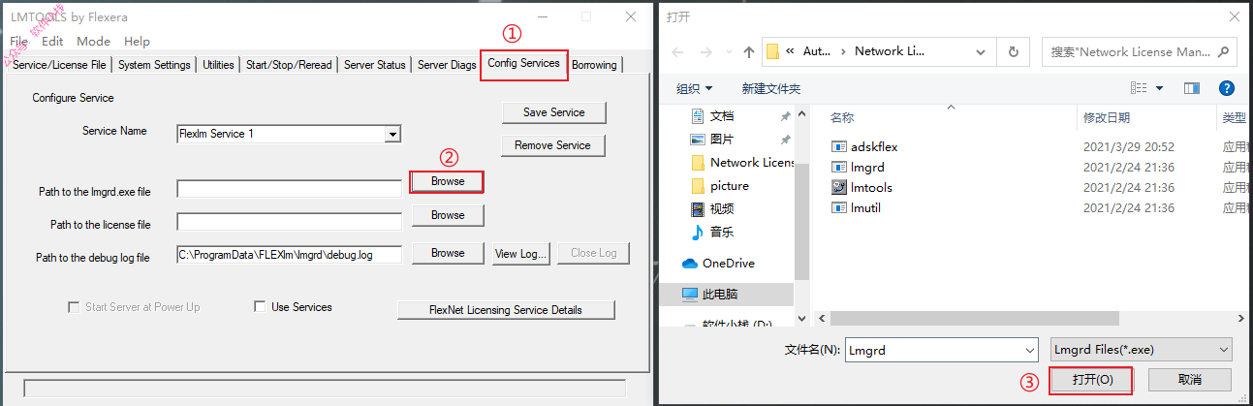Click the up-one-level arrow icon
The height and width of the screenshot is (406, 1253).
pos(749,51)
